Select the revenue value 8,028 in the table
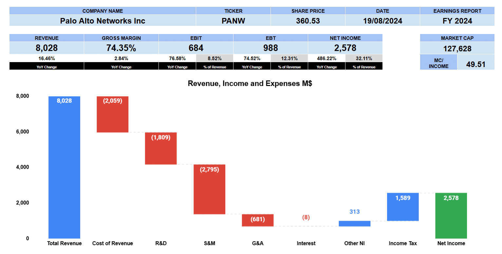502x254 pixels. coord(46,48)
